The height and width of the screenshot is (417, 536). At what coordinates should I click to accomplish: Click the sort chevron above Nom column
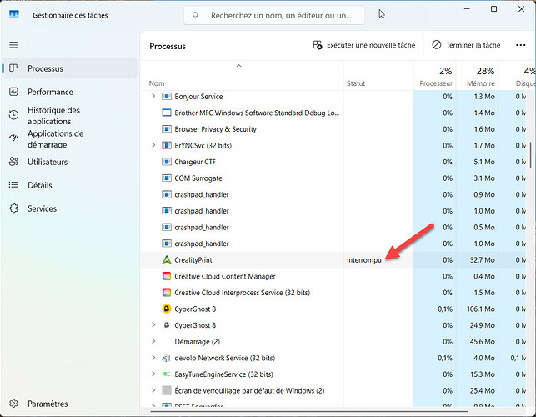coord(239,65)
